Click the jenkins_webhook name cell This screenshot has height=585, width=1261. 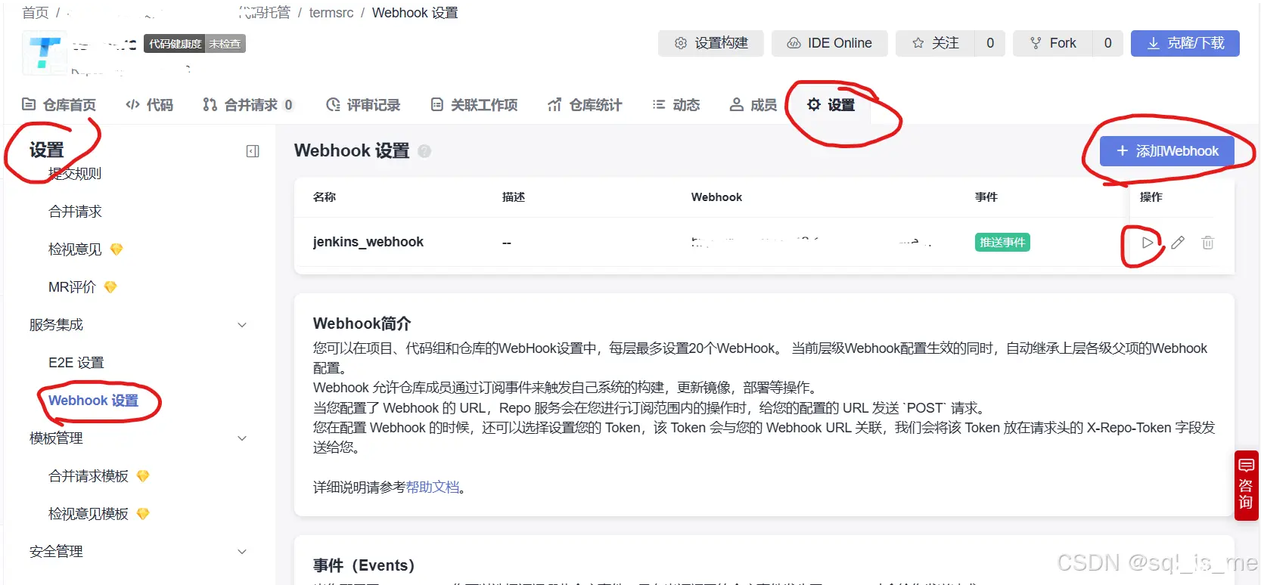tap(368, 242)
